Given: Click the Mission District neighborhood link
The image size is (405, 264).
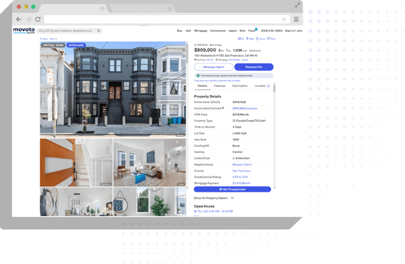Looking at the screenshot, I should [x=242, y=164].
